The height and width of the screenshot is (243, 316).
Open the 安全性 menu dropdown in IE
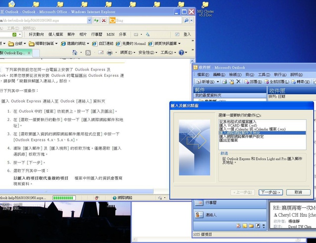coord(147,53)
